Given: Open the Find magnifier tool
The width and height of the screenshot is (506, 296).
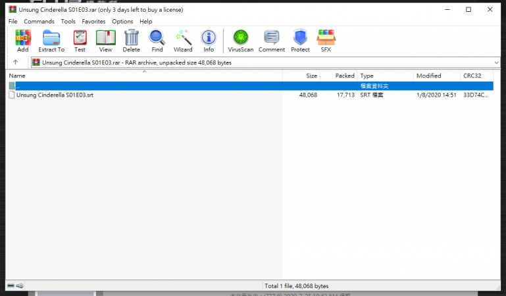Looking at the screenshot, I should pyautogui.click(x=157, y=41).
